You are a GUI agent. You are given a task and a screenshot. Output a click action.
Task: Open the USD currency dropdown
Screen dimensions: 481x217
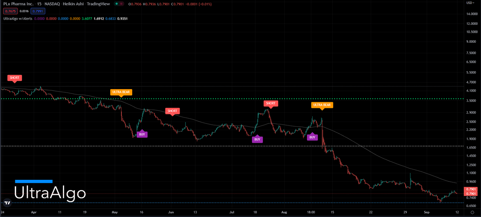pyautogui.click(x=471, y=2)
